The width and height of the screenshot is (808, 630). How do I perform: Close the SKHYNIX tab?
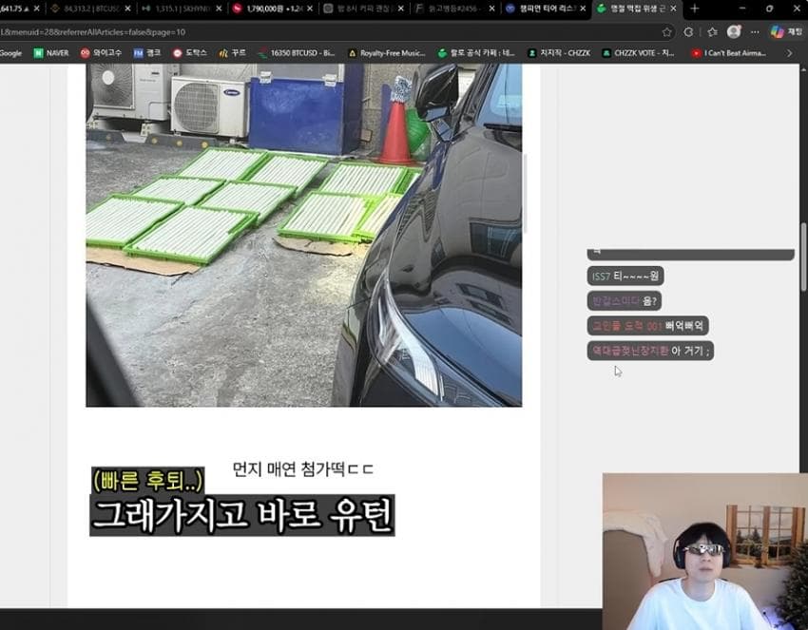click(x=219, y=9)
